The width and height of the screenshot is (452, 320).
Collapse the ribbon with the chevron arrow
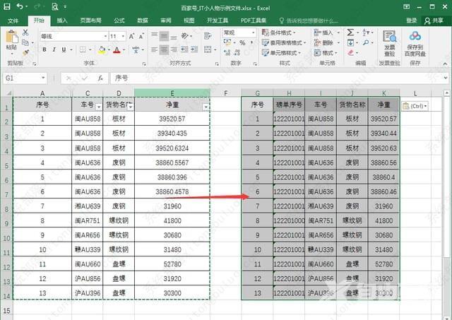(x=445, y=64)
